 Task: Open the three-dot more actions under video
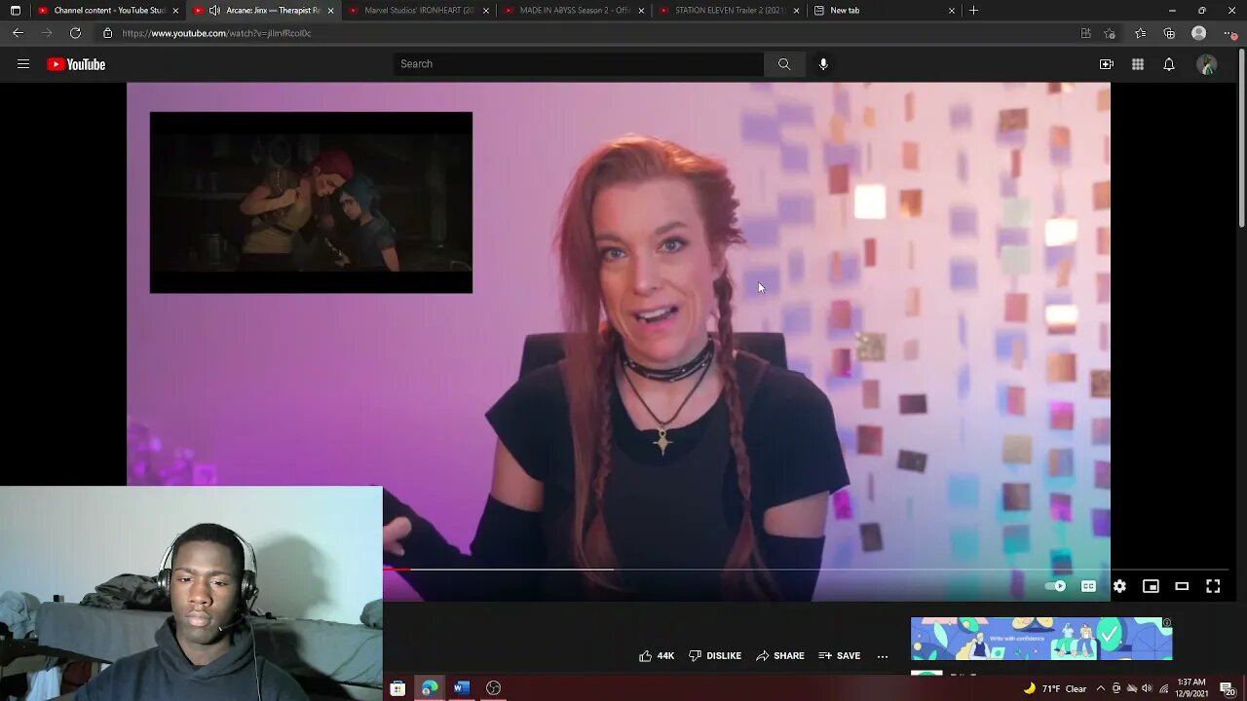click(883, 656)
